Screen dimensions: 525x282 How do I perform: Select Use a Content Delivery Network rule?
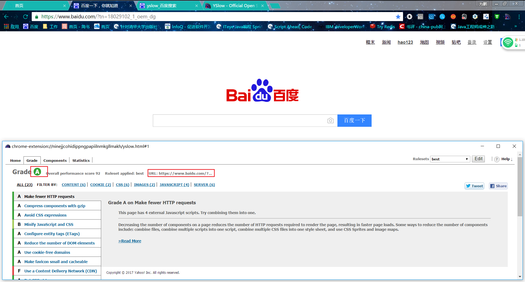(57, 271)
